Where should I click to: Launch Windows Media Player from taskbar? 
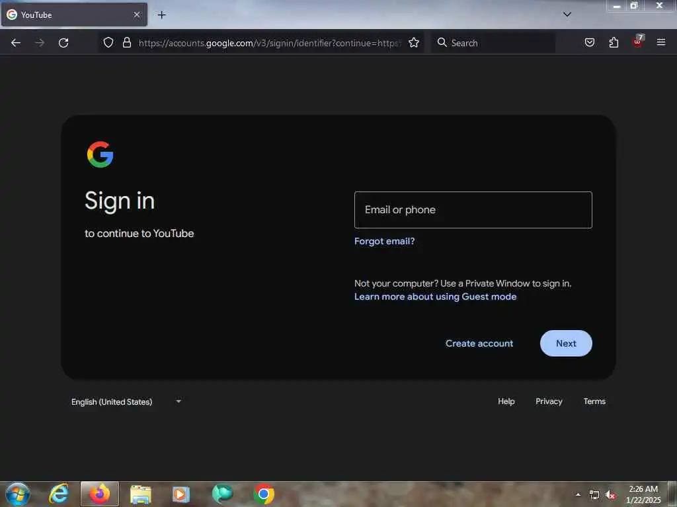click(181, 494)
